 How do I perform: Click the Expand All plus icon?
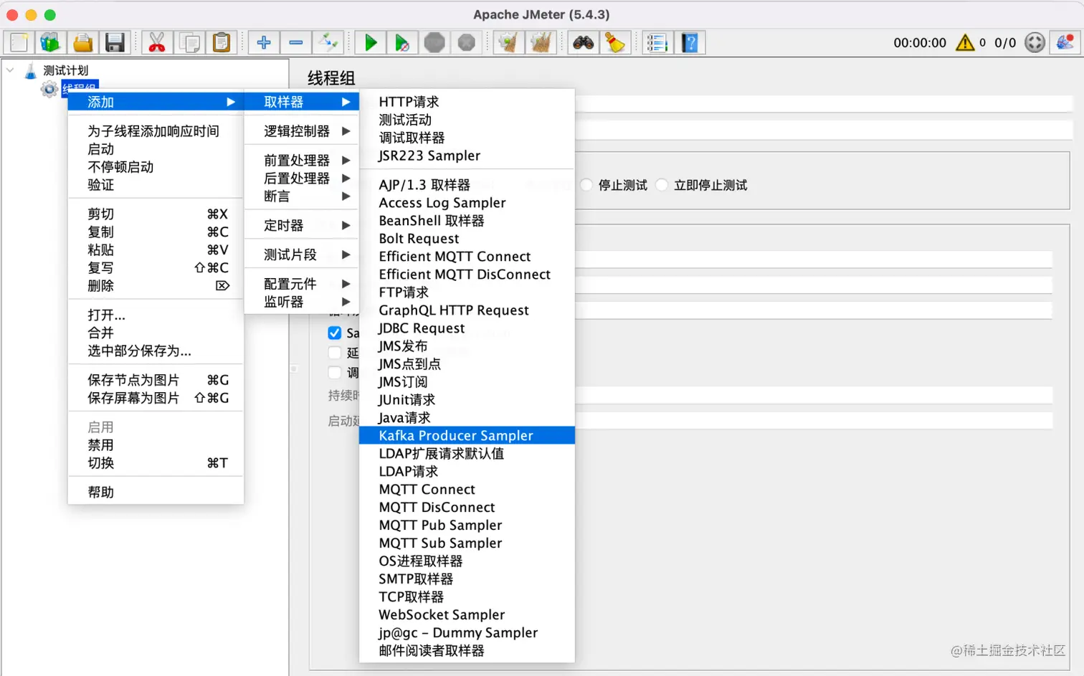pos(264,43)
